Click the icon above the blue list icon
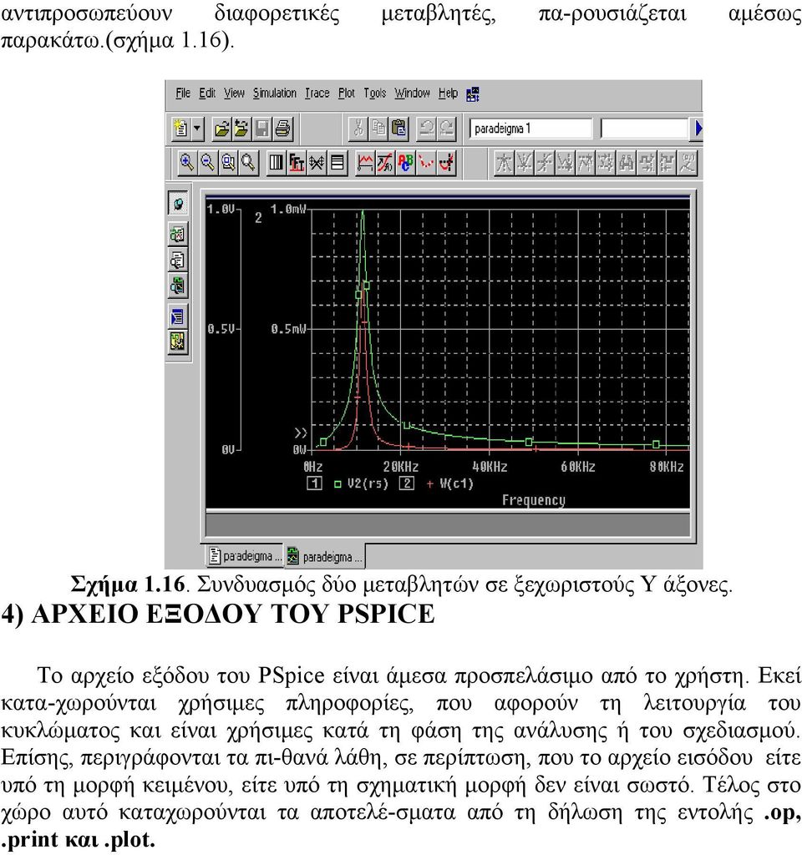Viewport: 802px width, 855px height. click(178, 286)
